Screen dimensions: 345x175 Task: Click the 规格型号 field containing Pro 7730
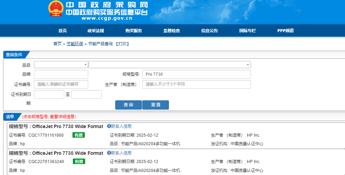(x=196, y=74)
